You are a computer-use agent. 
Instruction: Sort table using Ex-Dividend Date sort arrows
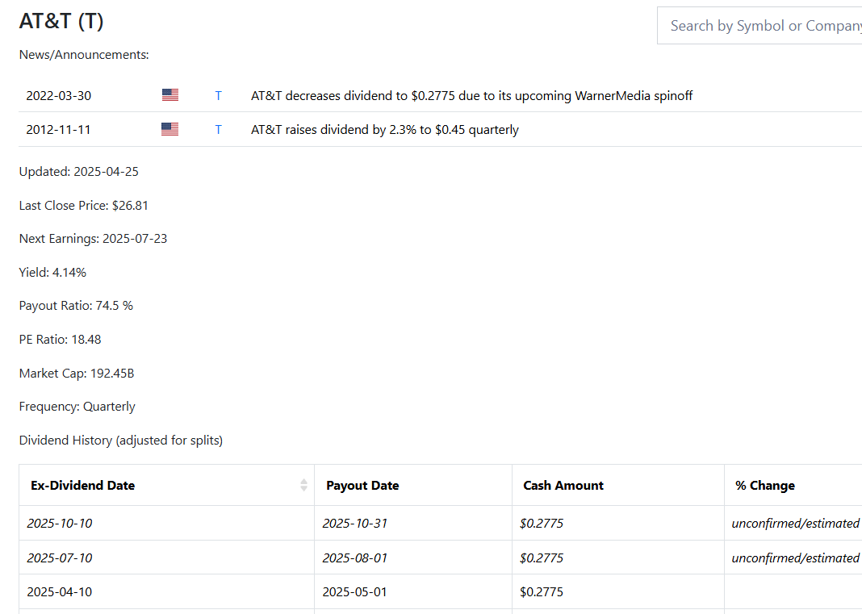click(303, 485)
